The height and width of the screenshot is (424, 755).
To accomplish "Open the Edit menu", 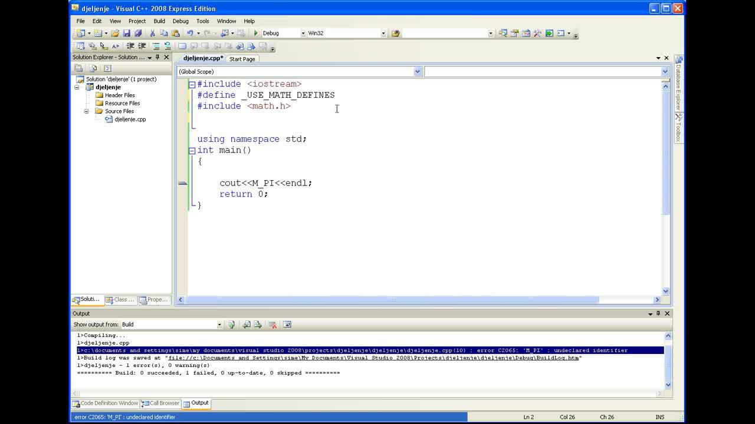I will 97,21.
